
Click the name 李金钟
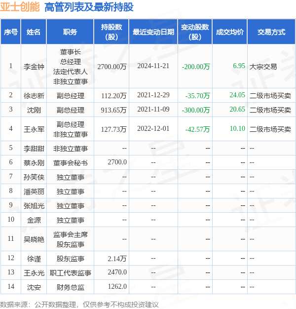(34, 67)
